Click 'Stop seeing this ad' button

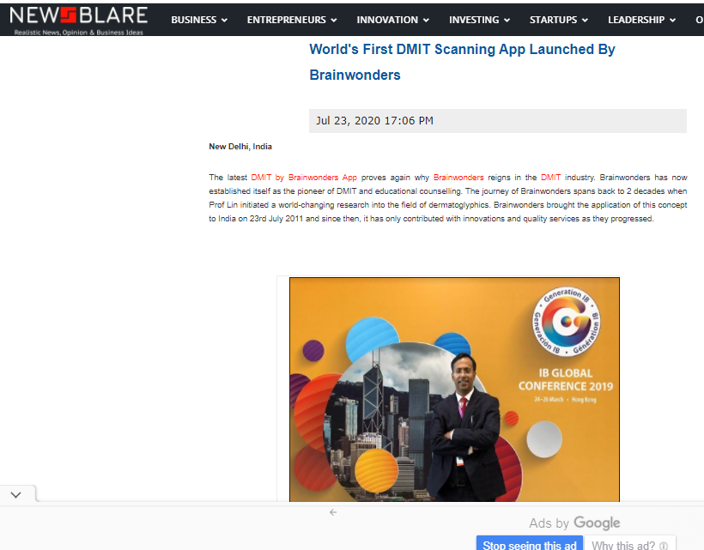point(530,544)
